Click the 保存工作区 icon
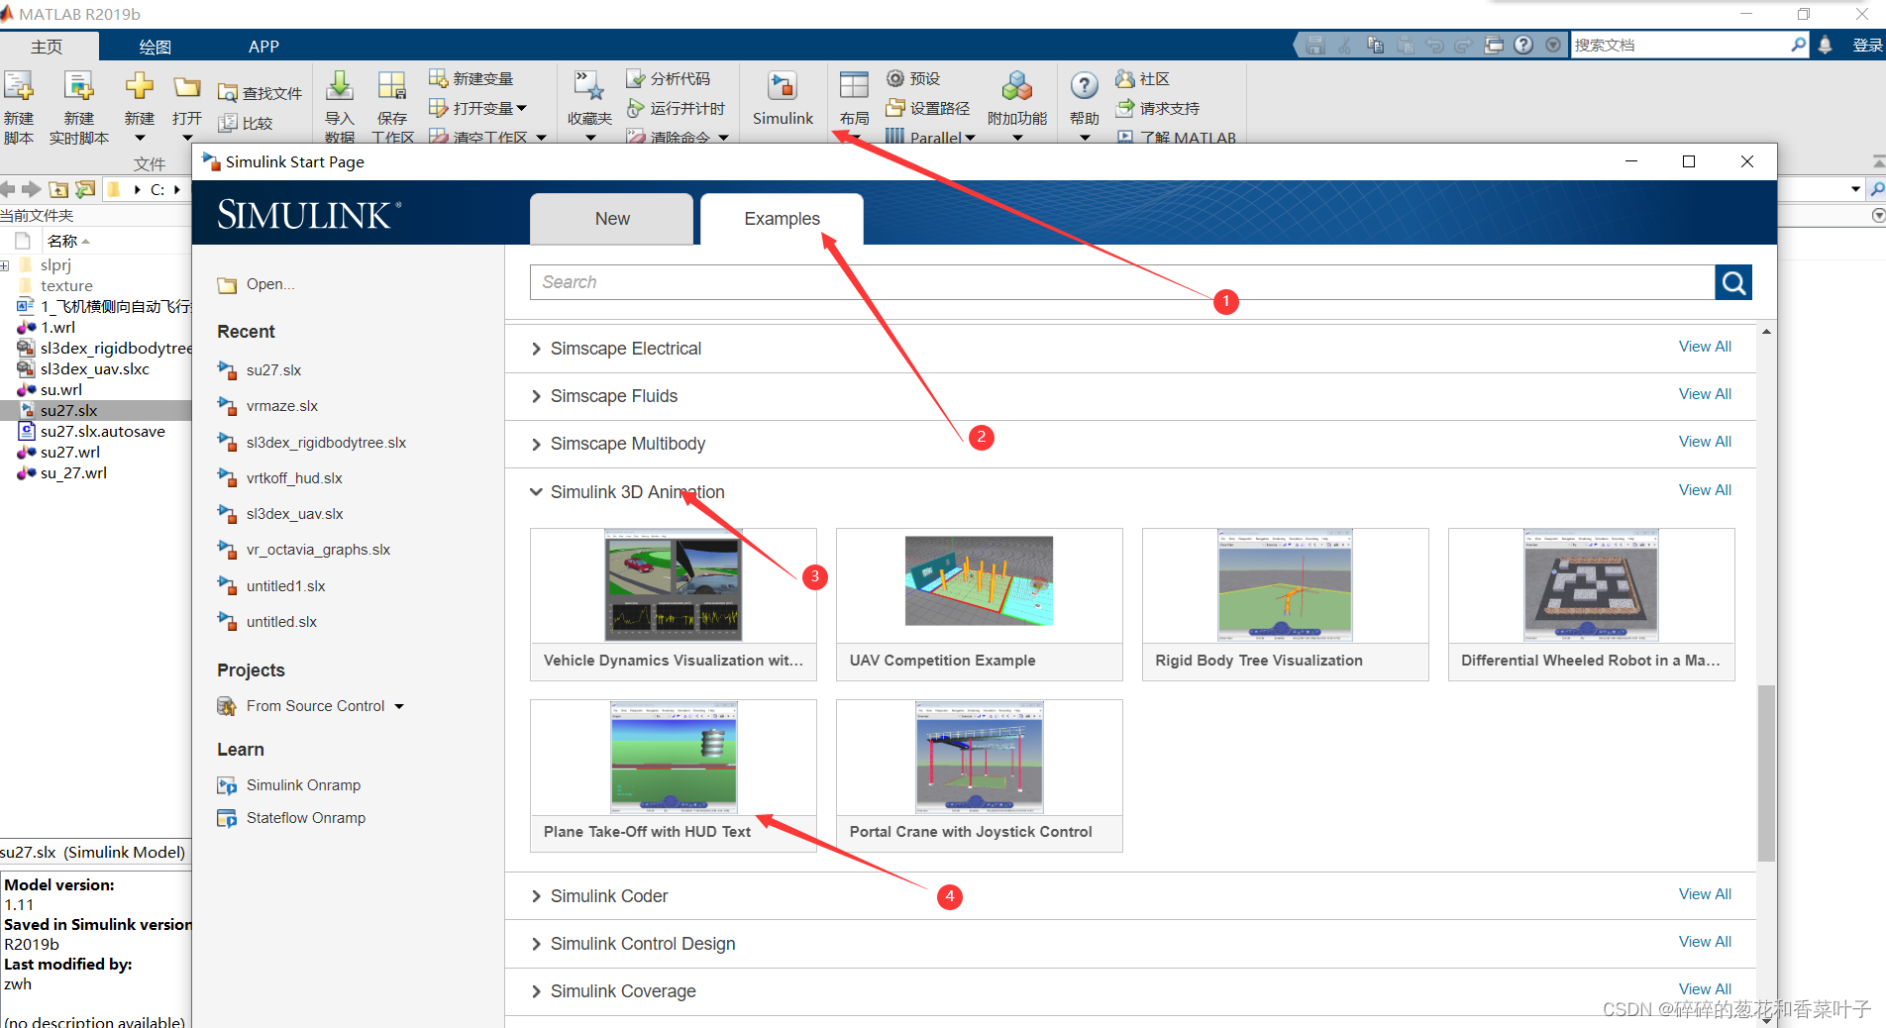Screen dimensions: 1886x1028 (392, 87)
